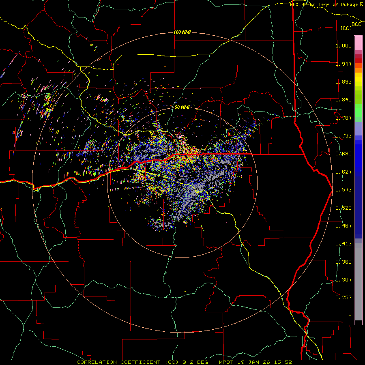The image size is (365, 365).
Task: Click the 0.467 value on color scale
Action: click(x=344, y=226)
